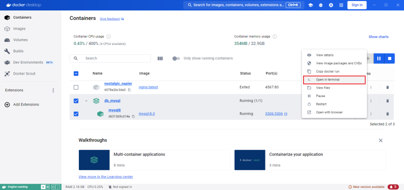The height and width of the screenshot is (190, 404).
Task: Open the mysql:8.0 image link
Action: tap(147, 114)
